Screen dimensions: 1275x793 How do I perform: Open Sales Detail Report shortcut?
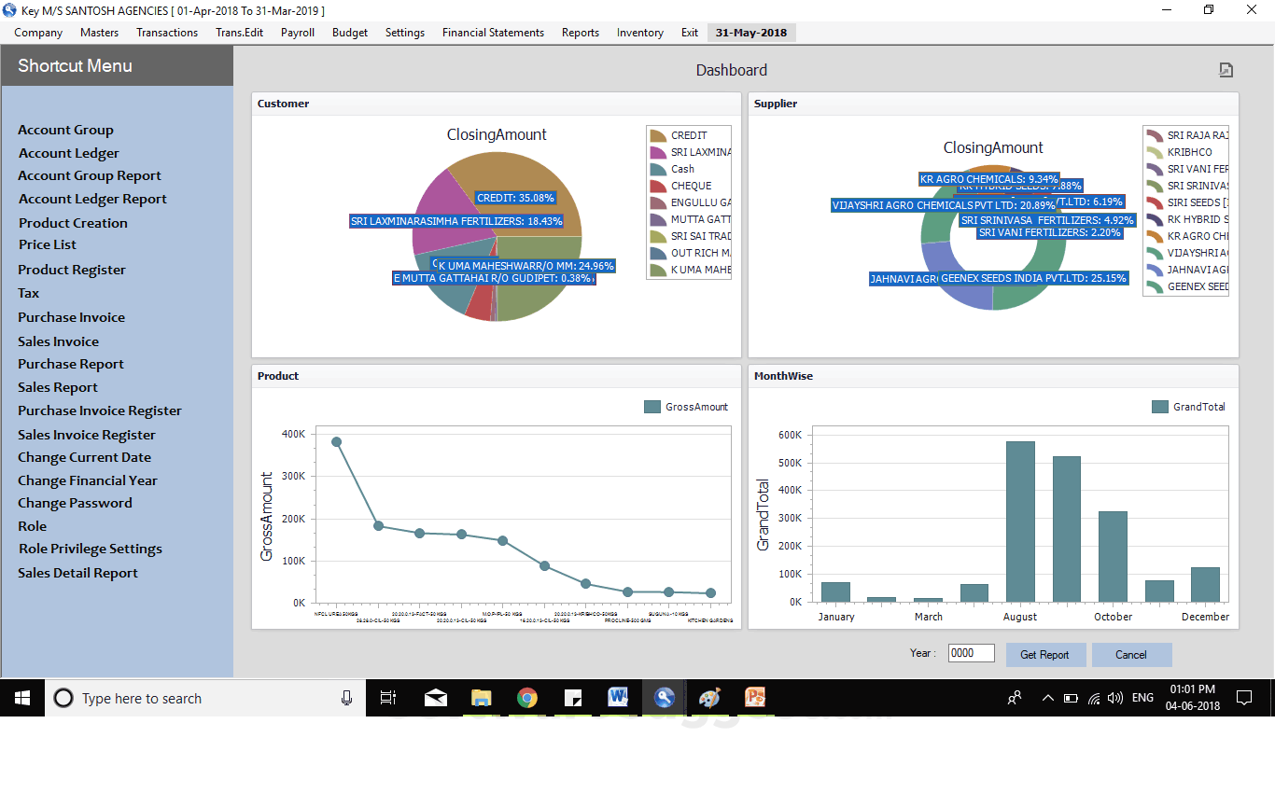click(77, 573)
